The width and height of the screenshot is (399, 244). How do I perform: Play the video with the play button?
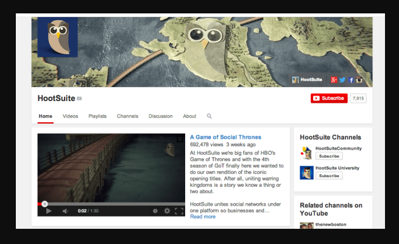49,211
